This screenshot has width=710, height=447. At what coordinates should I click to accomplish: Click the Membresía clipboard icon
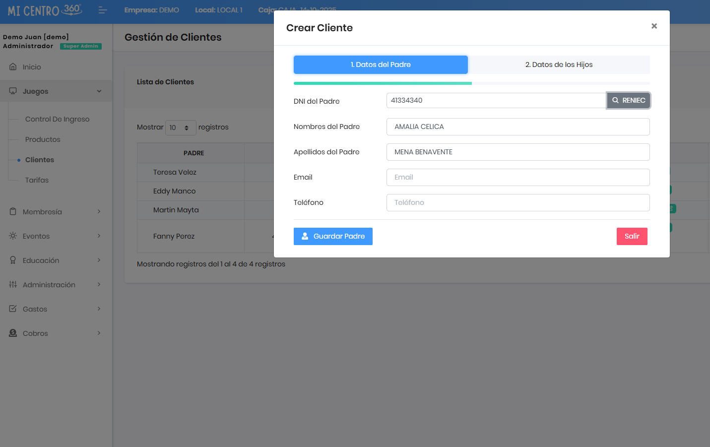pyautogui.click(x=13, y=211)
